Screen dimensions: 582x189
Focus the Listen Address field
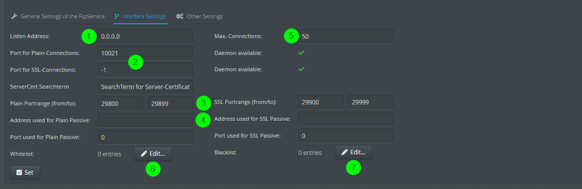tap(145, 36)
